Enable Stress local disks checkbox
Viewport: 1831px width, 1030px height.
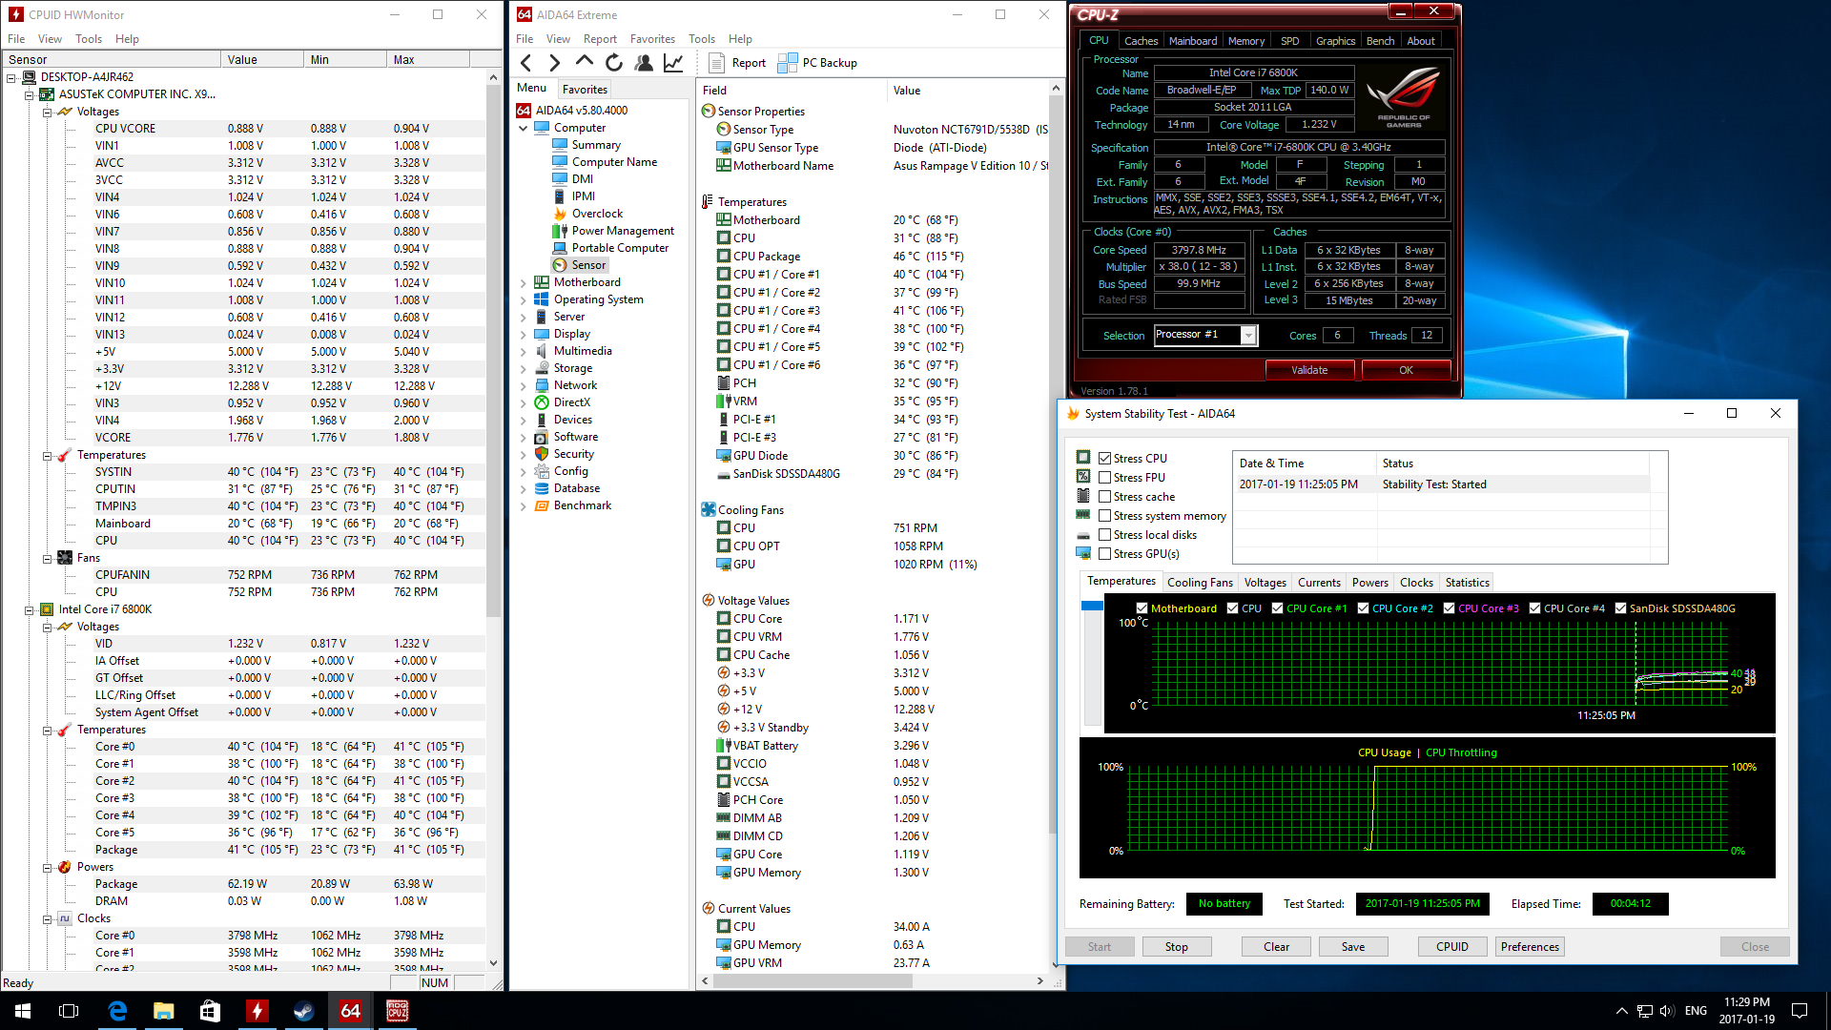point(1105,535)
